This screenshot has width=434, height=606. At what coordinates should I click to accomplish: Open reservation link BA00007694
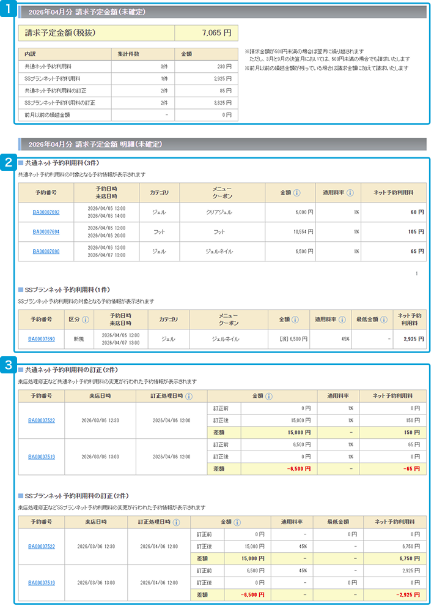tap(46, 232)
